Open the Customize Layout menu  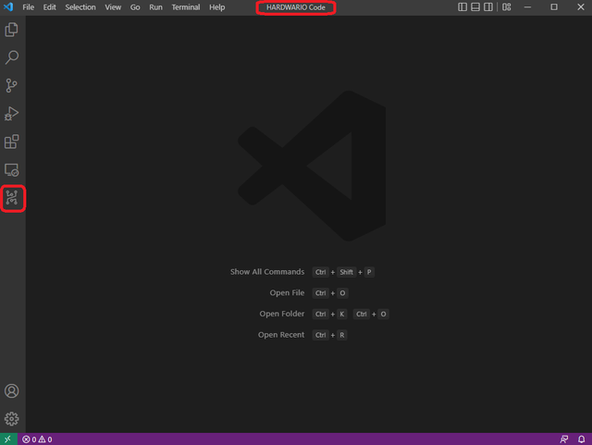[506, 7]
